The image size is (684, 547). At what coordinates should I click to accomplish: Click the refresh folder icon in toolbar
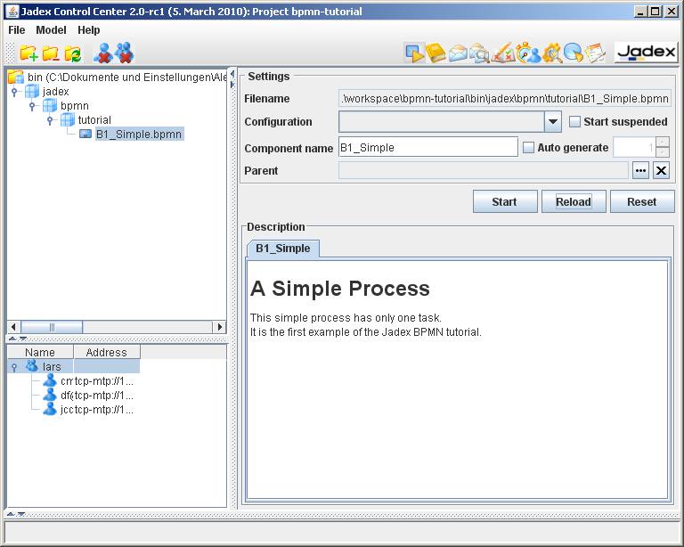72,53
